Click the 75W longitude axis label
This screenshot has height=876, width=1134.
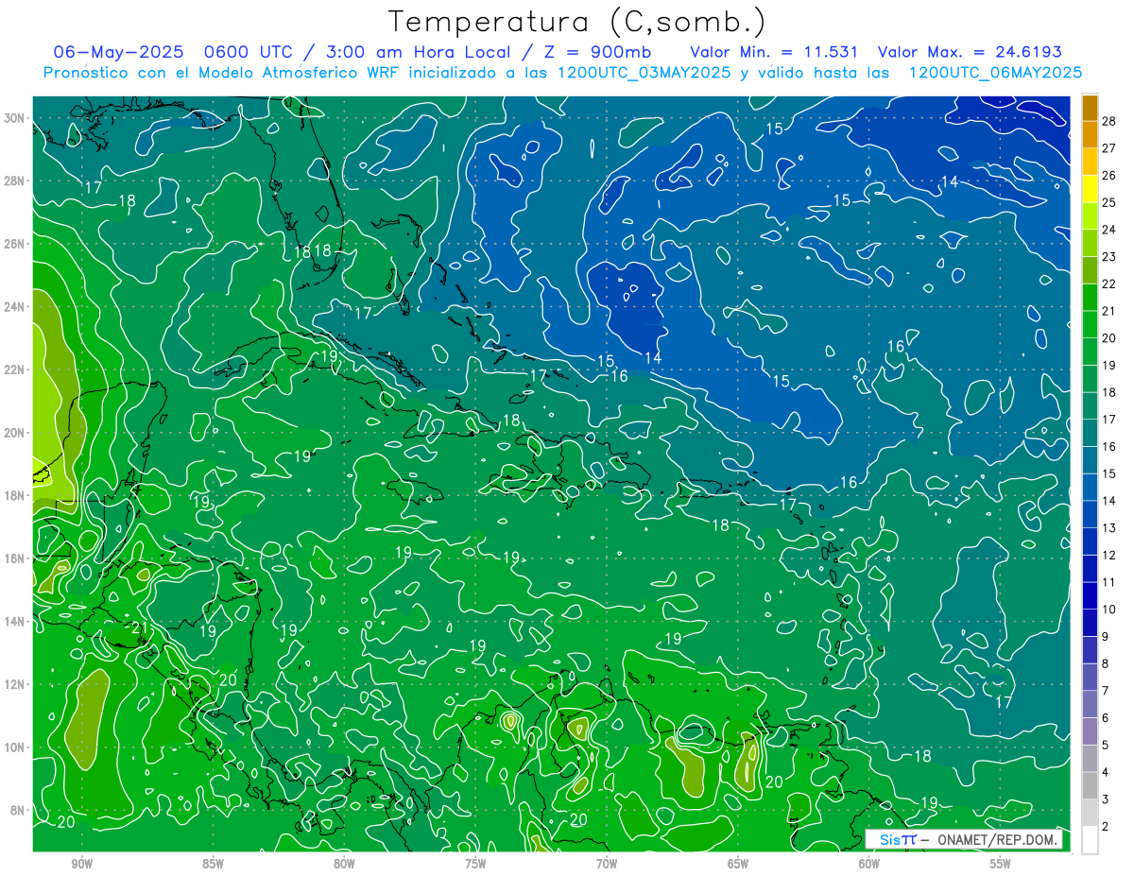click(475, 864)
